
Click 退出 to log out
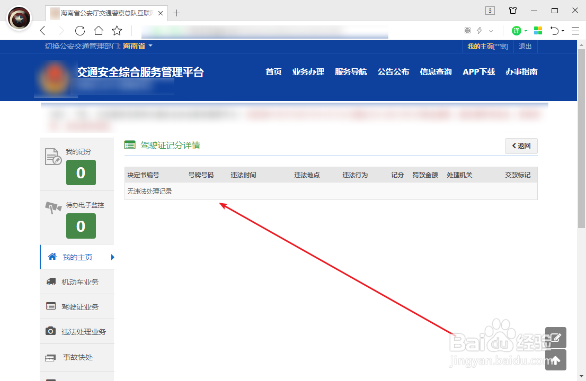click(x=525, y=46)
